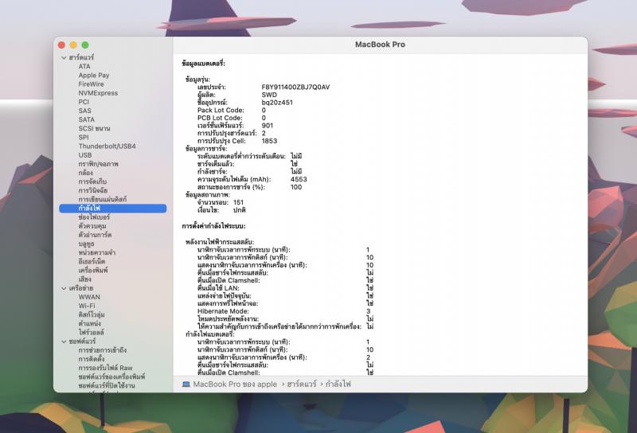Collapse the ฮาร์ดแวร์ section chevron
This screenshot has width=637, height=433.
pyautogui.click(x=64, y=57)
